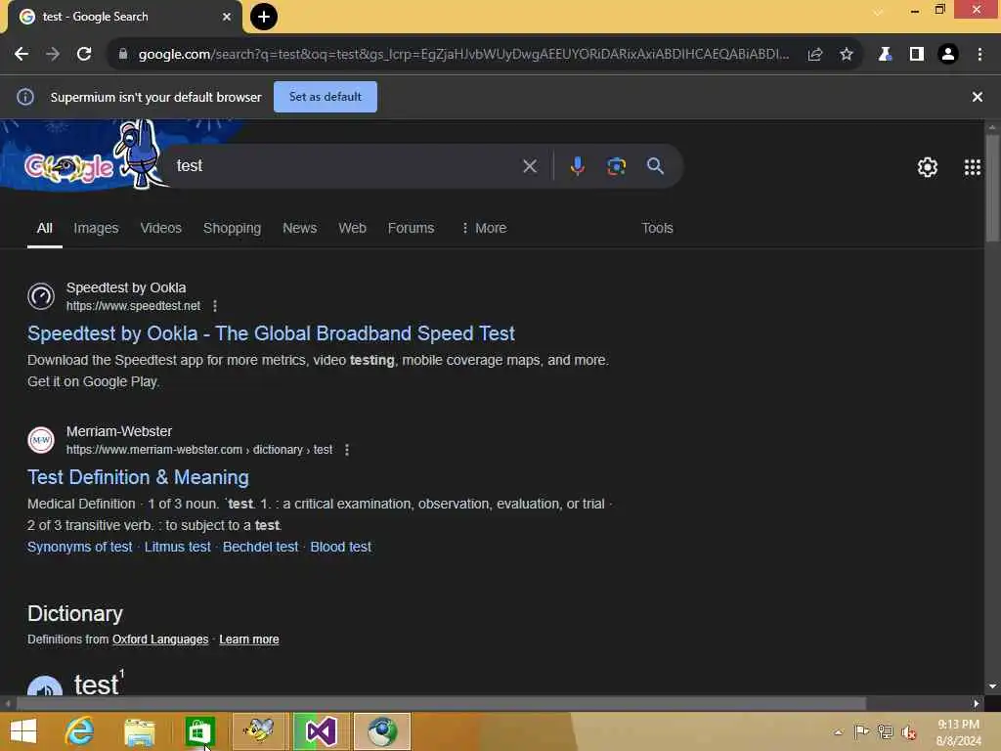Open Test Definition & Meaning result
The width and height of the screenshot is (1001, 751).
138,477
